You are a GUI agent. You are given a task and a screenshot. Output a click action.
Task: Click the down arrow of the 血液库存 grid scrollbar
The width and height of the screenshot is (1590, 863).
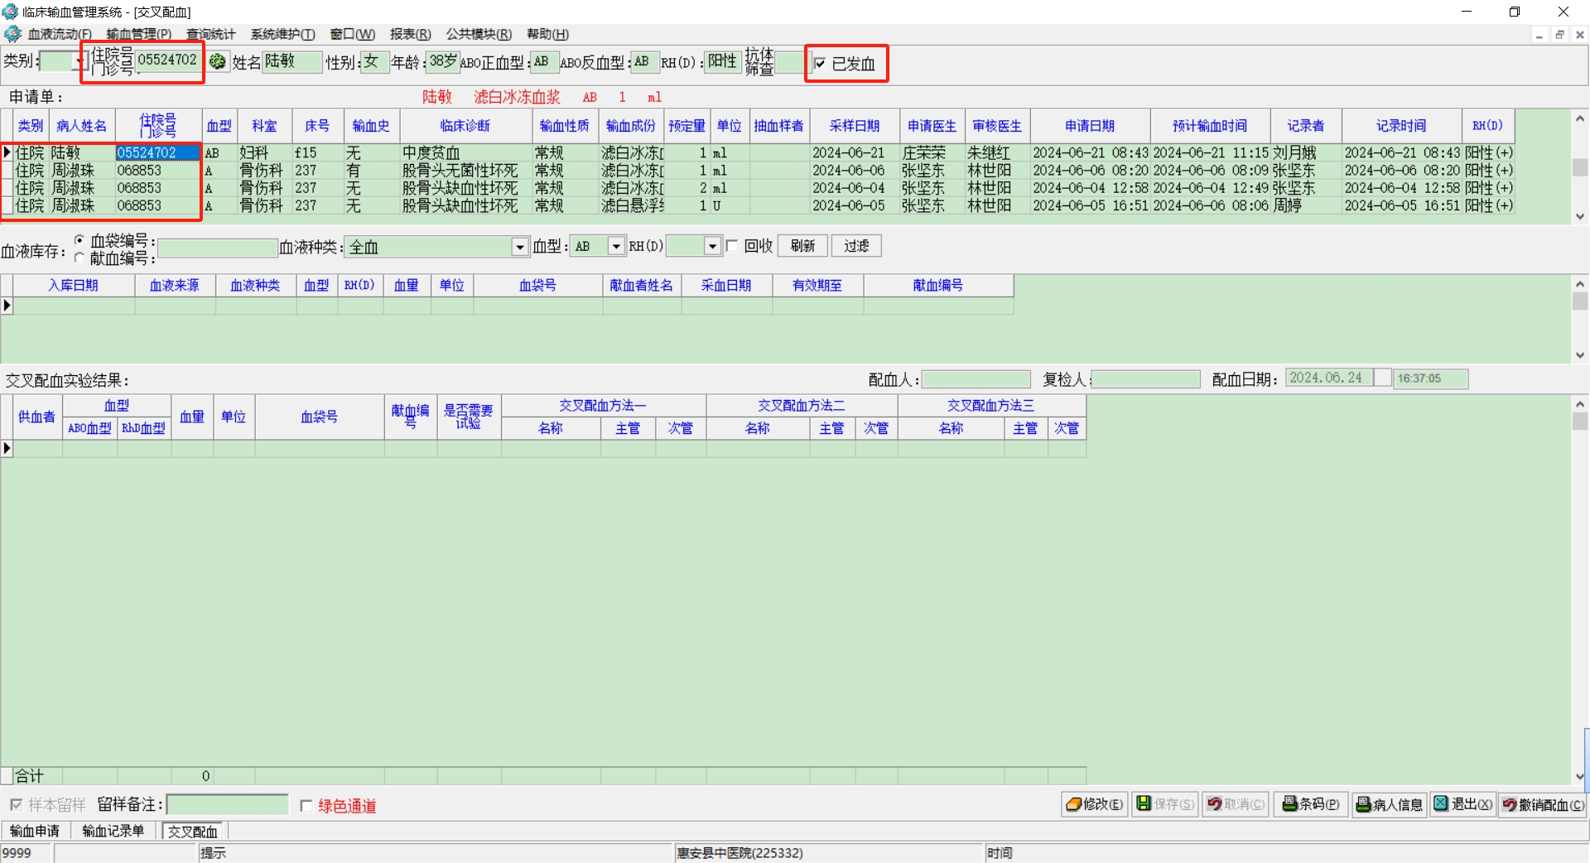1580,355
